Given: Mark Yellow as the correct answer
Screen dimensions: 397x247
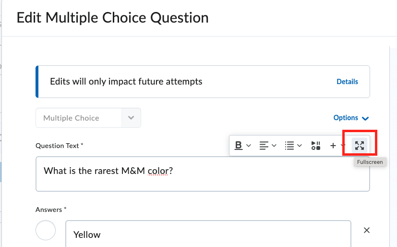Looking at the screenshot, I should click(x=46, y=230).
